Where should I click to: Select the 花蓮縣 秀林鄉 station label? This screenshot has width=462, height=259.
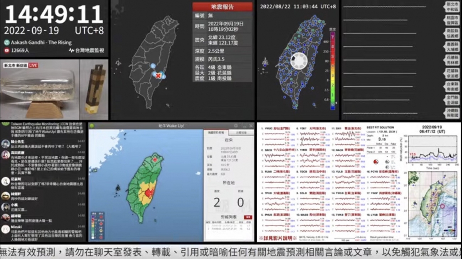pos(452,60)
